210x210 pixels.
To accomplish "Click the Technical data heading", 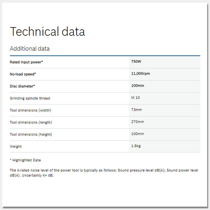I will [47, 31].
